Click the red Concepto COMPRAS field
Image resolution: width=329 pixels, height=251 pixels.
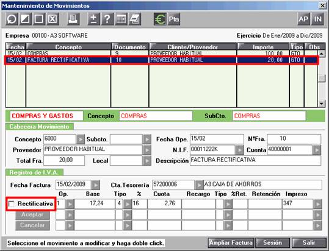(156, 116)
